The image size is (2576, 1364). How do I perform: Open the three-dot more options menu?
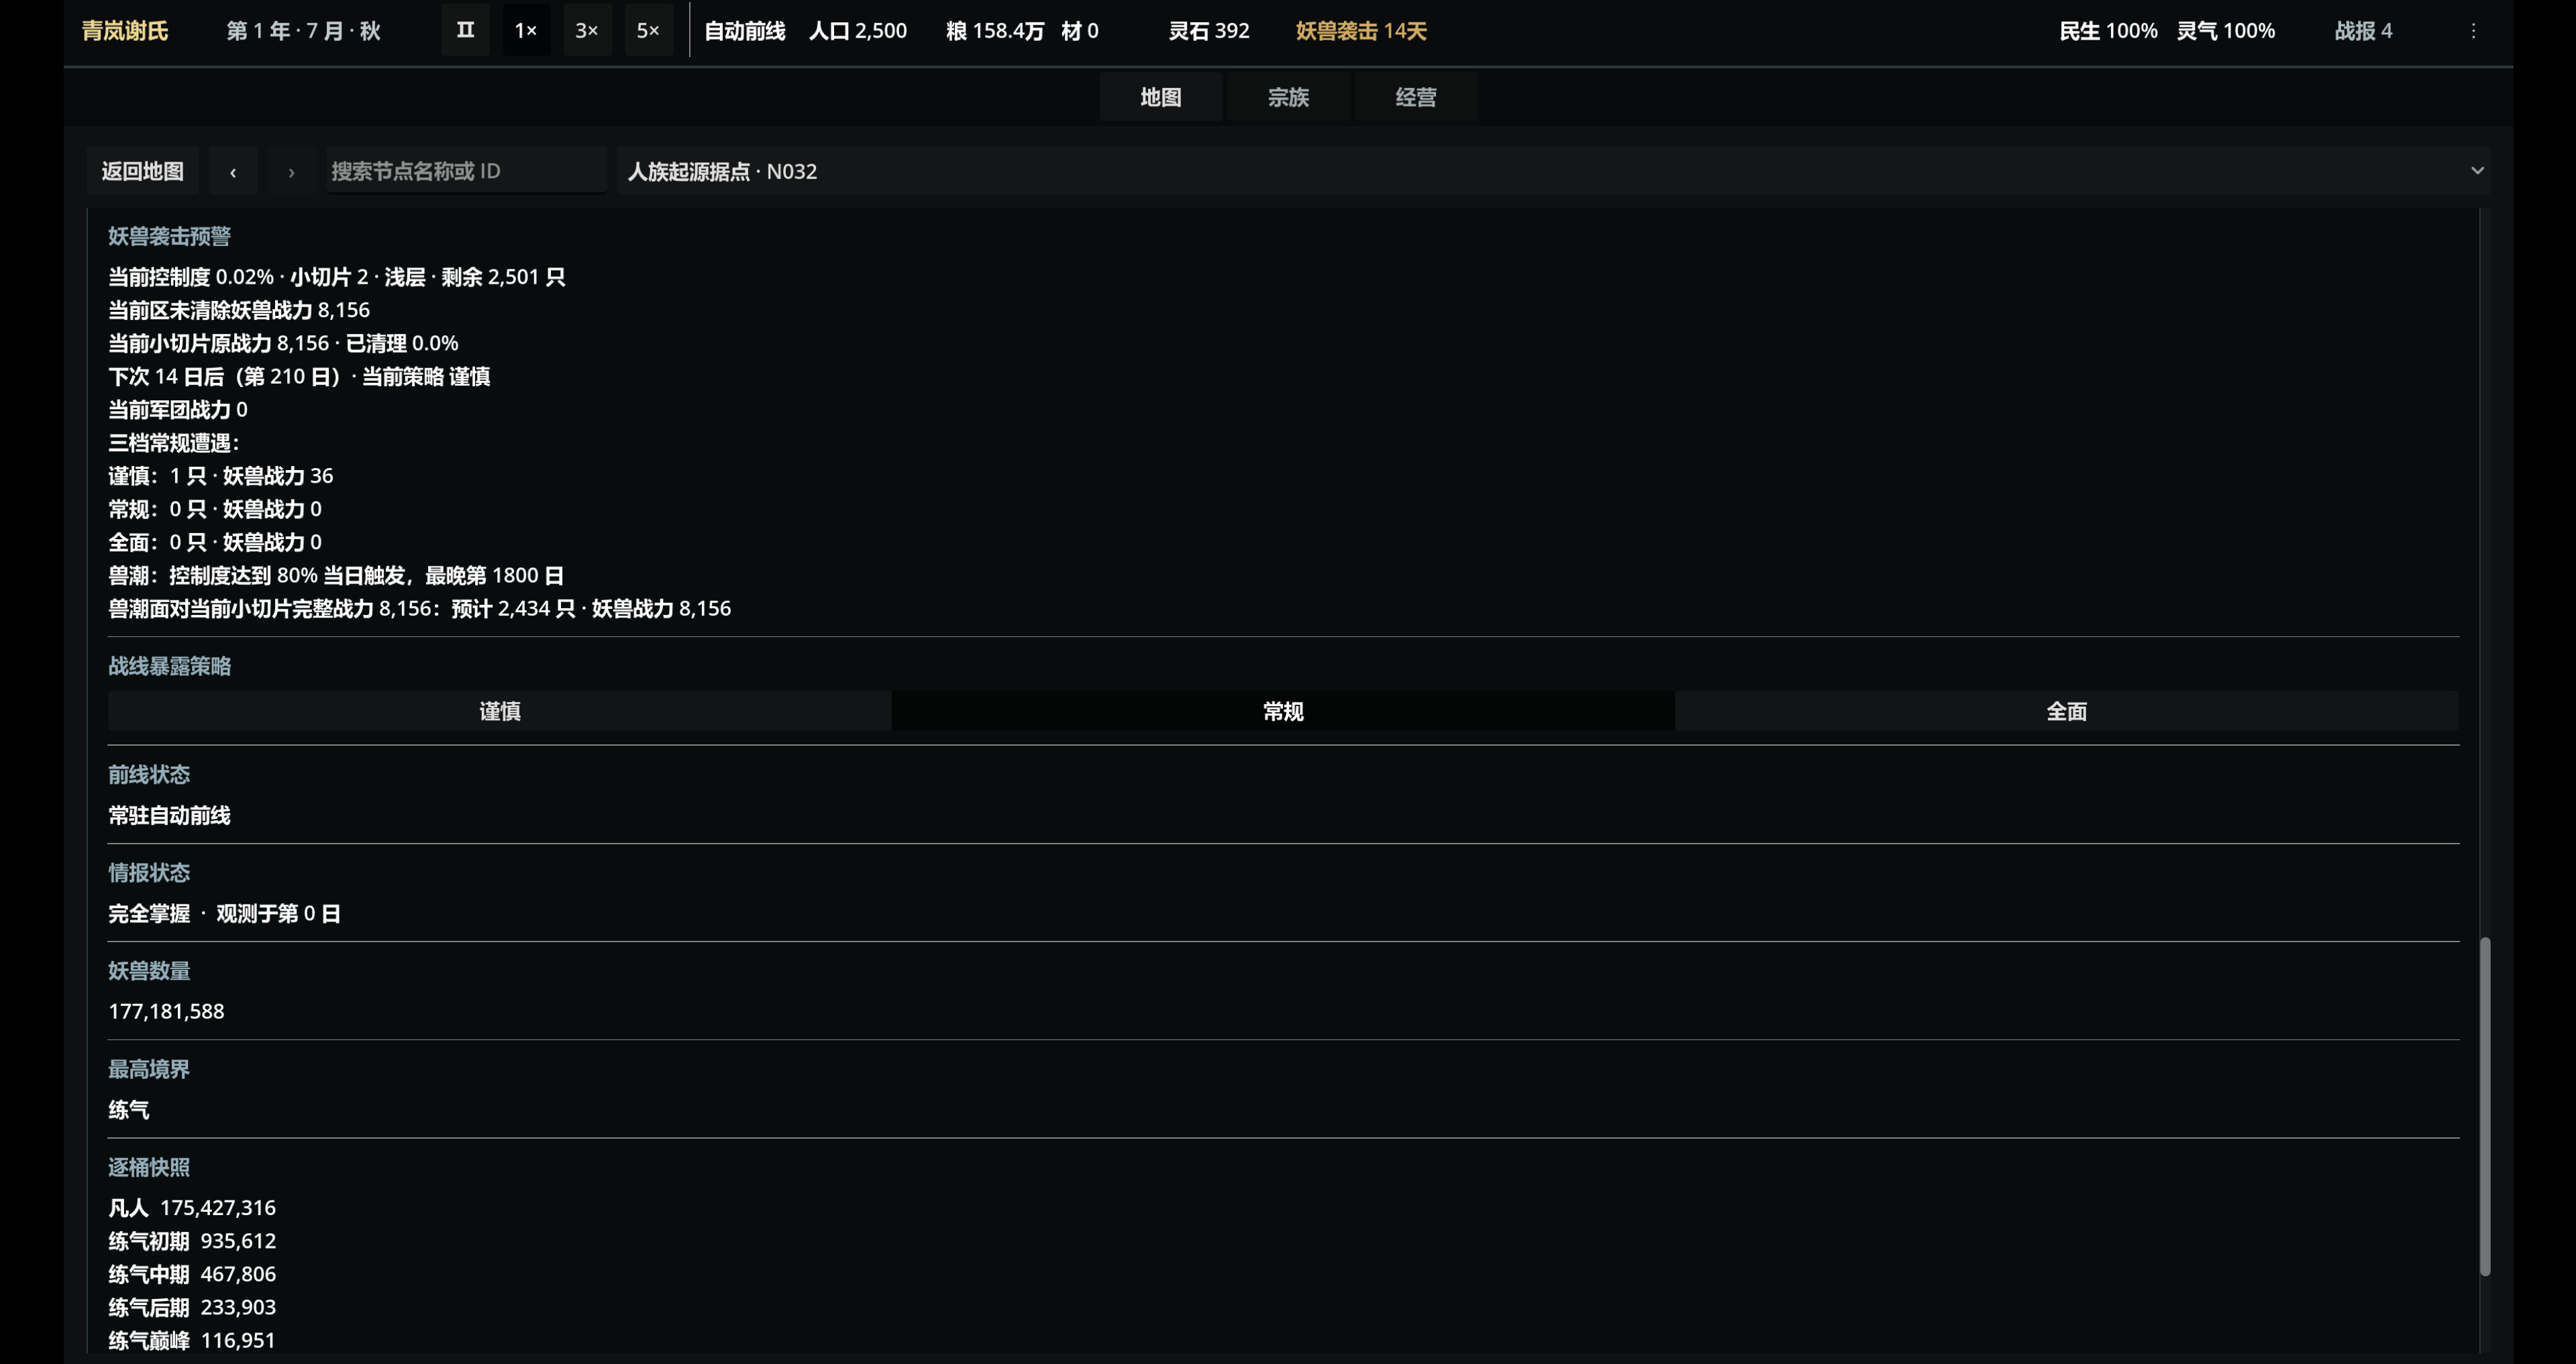tap(2473, 31)
